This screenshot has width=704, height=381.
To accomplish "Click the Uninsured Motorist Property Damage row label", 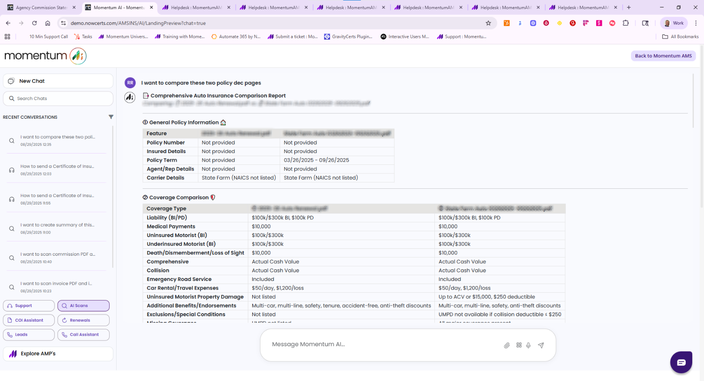I will pyautogui.click(x=195, y=297).
